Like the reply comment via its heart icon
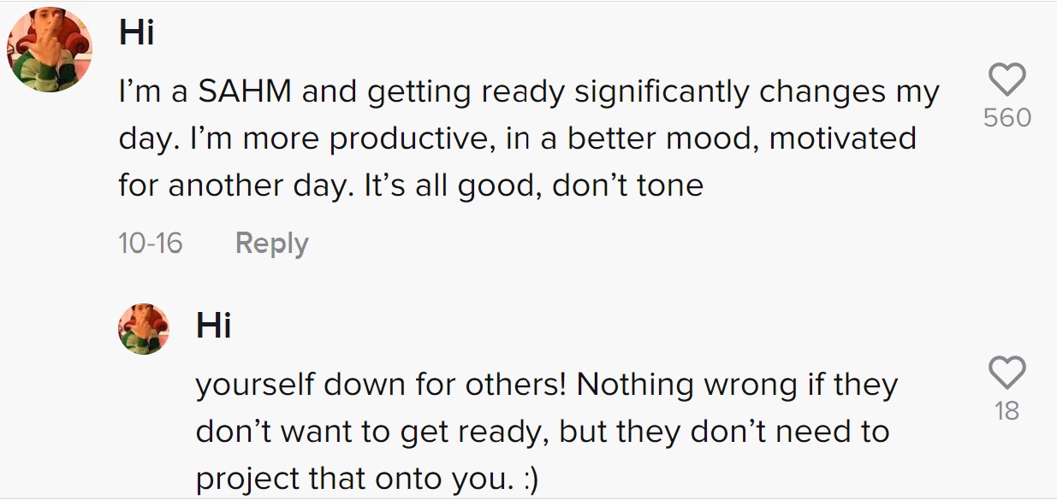1057x500 pixels. point(1007,372)
